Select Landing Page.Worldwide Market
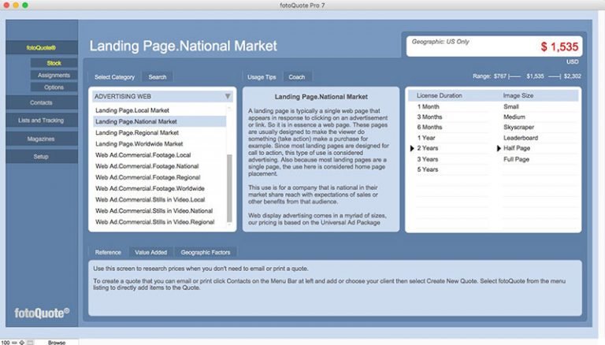Image resolution: width=605 pixels, height=345 pixels. (x=159, y=144)
